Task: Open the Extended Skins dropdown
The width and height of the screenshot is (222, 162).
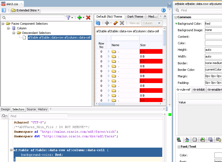Action: (x=25, y=10)
